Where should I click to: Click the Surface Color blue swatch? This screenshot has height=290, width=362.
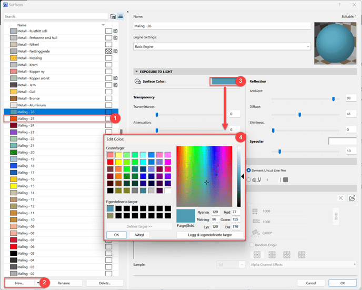tap(223, 81)
